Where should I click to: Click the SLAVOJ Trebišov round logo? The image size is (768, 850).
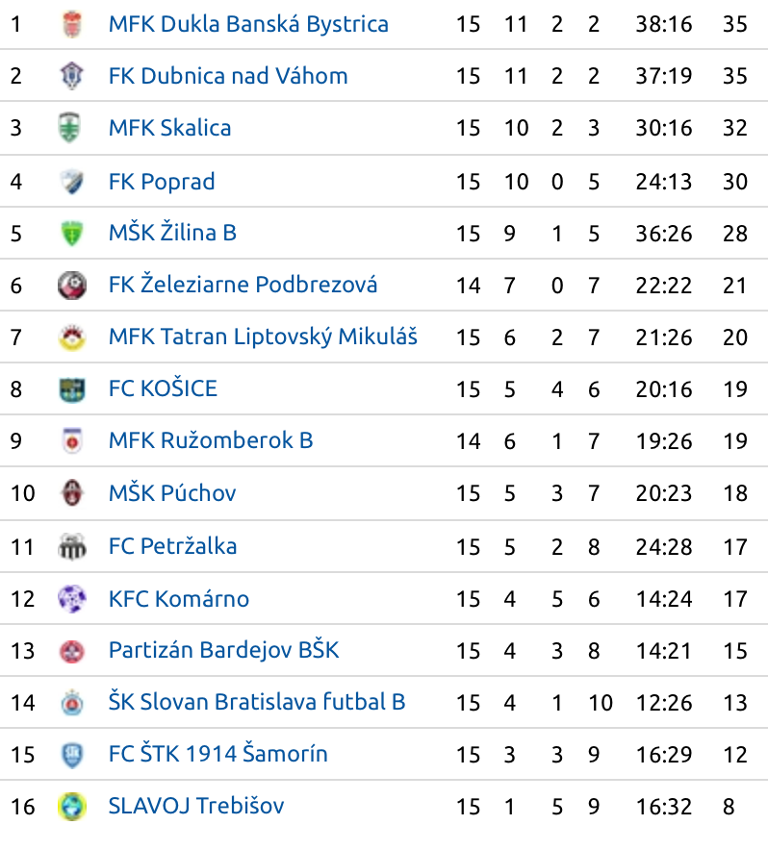(x=71, y=806)
